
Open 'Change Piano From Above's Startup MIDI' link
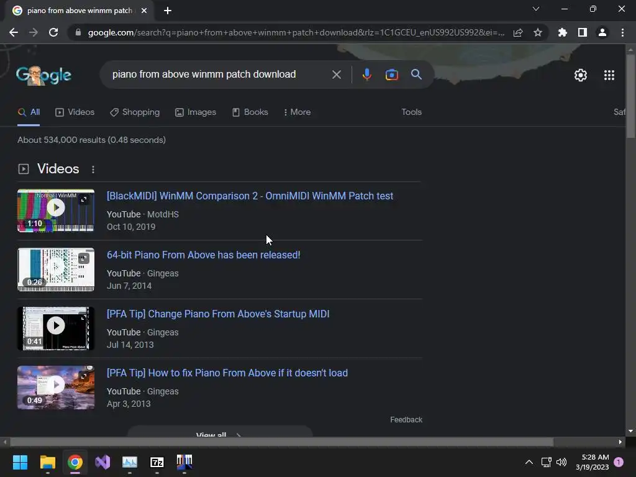(x=218, y=314)
